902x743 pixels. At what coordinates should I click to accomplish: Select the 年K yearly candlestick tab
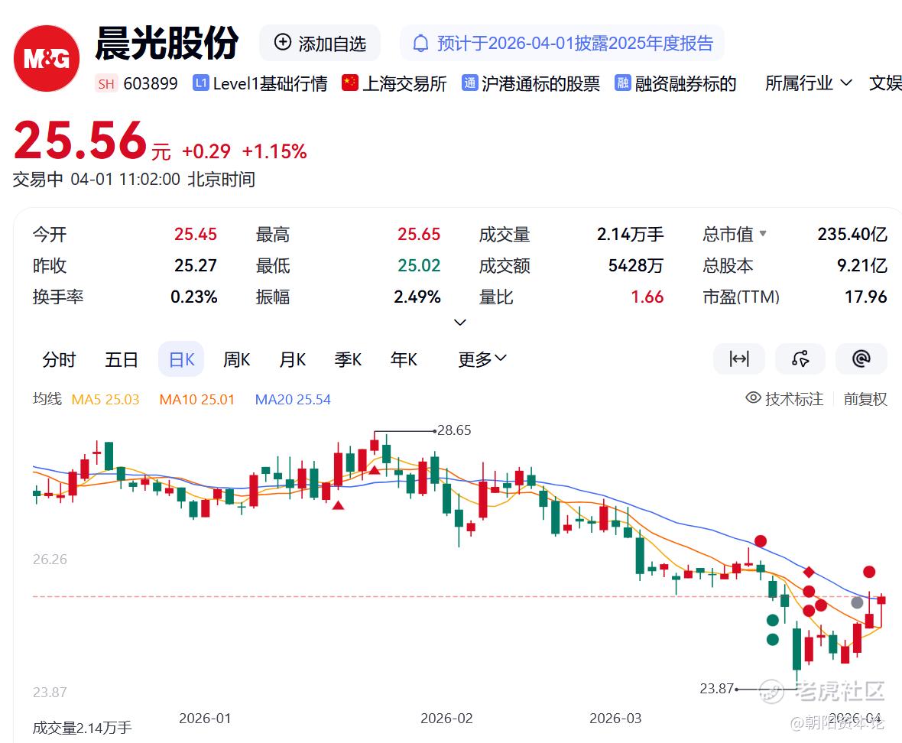click(404, 360)
